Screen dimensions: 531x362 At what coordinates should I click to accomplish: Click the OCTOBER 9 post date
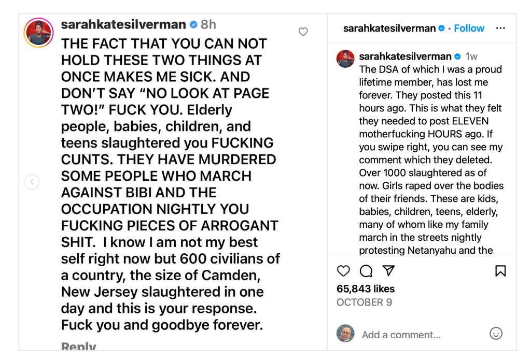[x=364, y=302]
